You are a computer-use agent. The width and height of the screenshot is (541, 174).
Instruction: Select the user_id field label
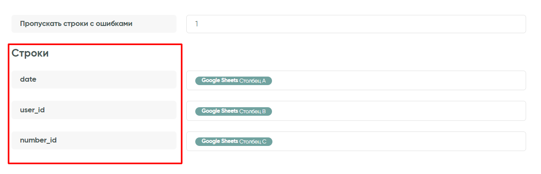[32, 110]
